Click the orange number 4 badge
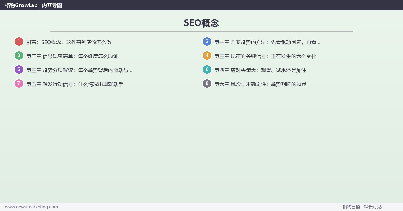 pos(207,56)
